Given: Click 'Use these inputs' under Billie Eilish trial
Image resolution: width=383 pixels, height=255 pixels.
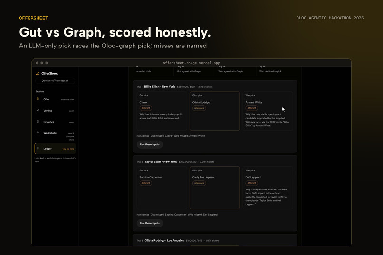Looking at the screenshot, I should [150, 144].
